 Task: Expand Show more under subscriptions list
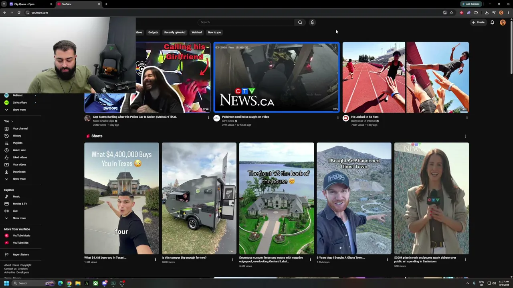[20, 110]
